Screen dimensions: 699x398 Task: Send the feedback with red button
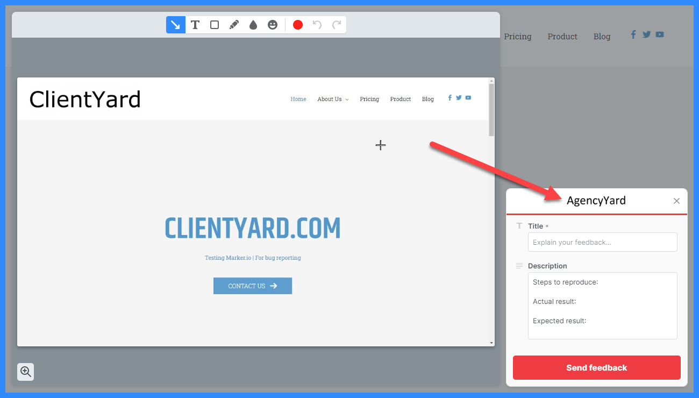coord(597,368)
